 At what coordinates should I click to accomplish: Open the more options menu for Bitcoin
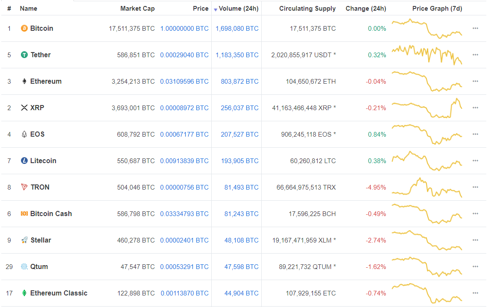coord(475,29)
